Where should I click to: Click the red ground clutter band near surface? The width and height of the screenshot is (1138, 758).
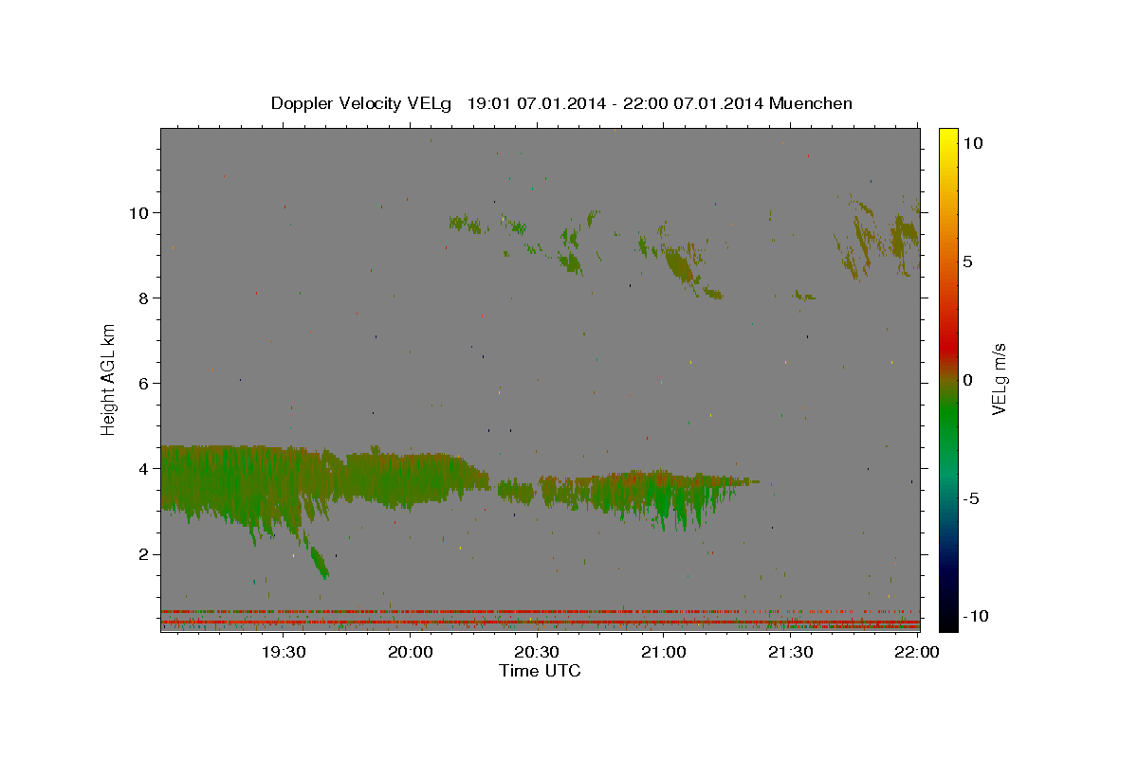pos(540,622)
